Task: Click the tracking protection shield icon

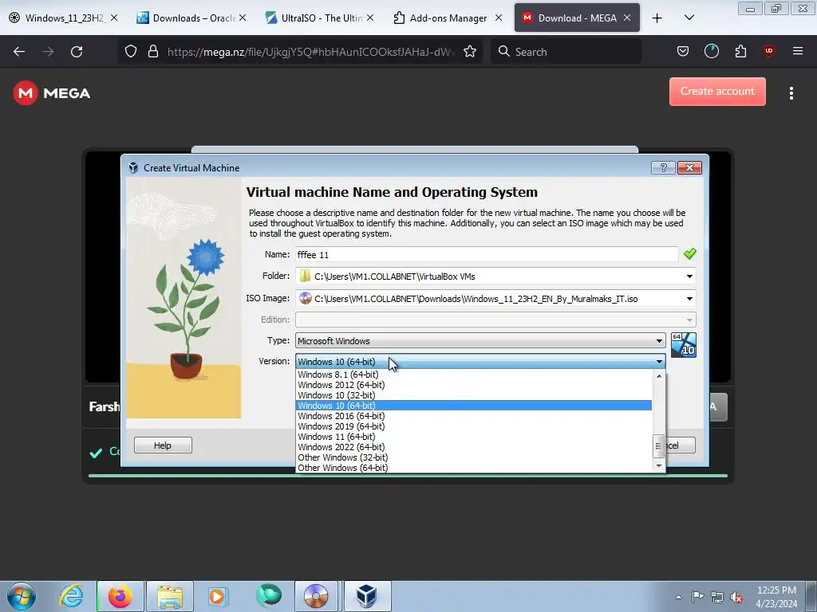Action: [131, 52]
